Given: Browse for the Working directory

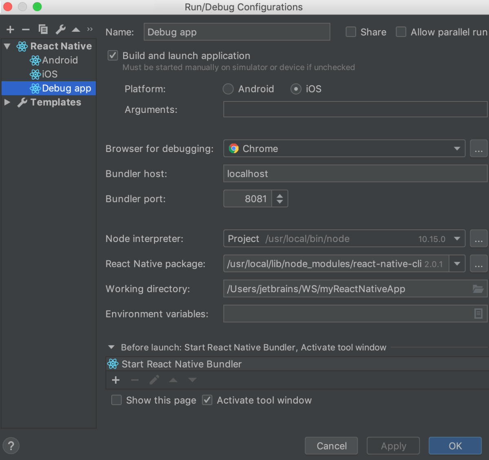Looking at the screenshot, I should click(478, 289).
